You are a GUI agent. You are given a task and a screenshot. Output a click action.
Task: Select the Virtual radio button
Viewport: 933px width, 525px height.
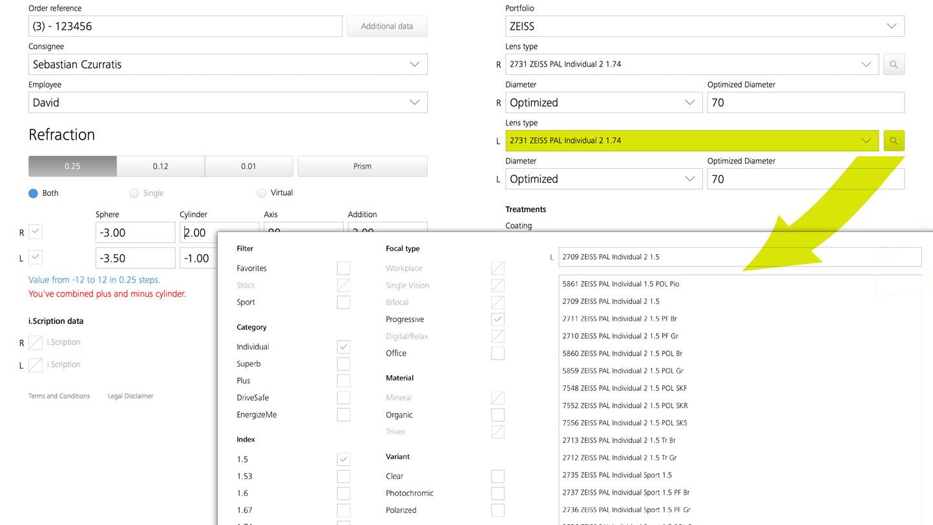[x=262, y=193]
